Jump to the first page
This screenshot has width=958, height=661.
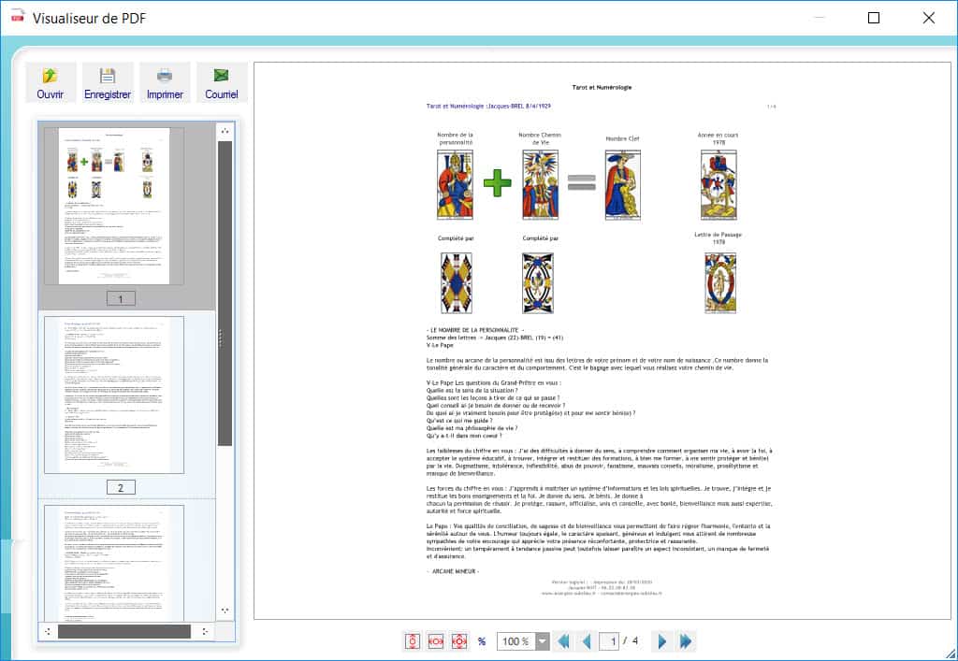click(x=564, y=640)
